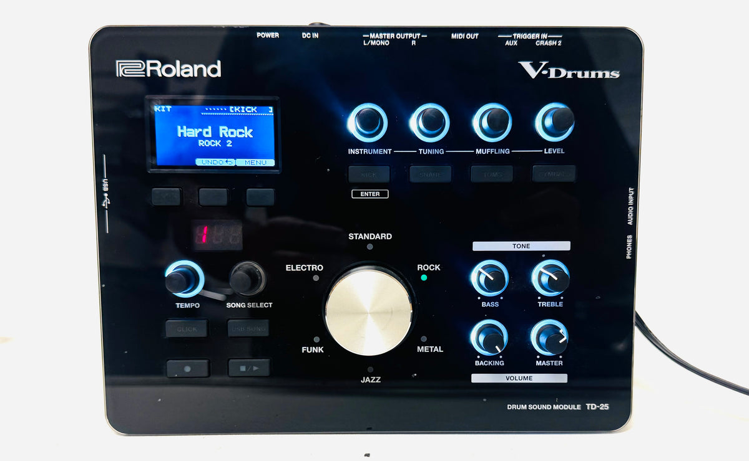Click the V-Drums logo

pos(569,70)
